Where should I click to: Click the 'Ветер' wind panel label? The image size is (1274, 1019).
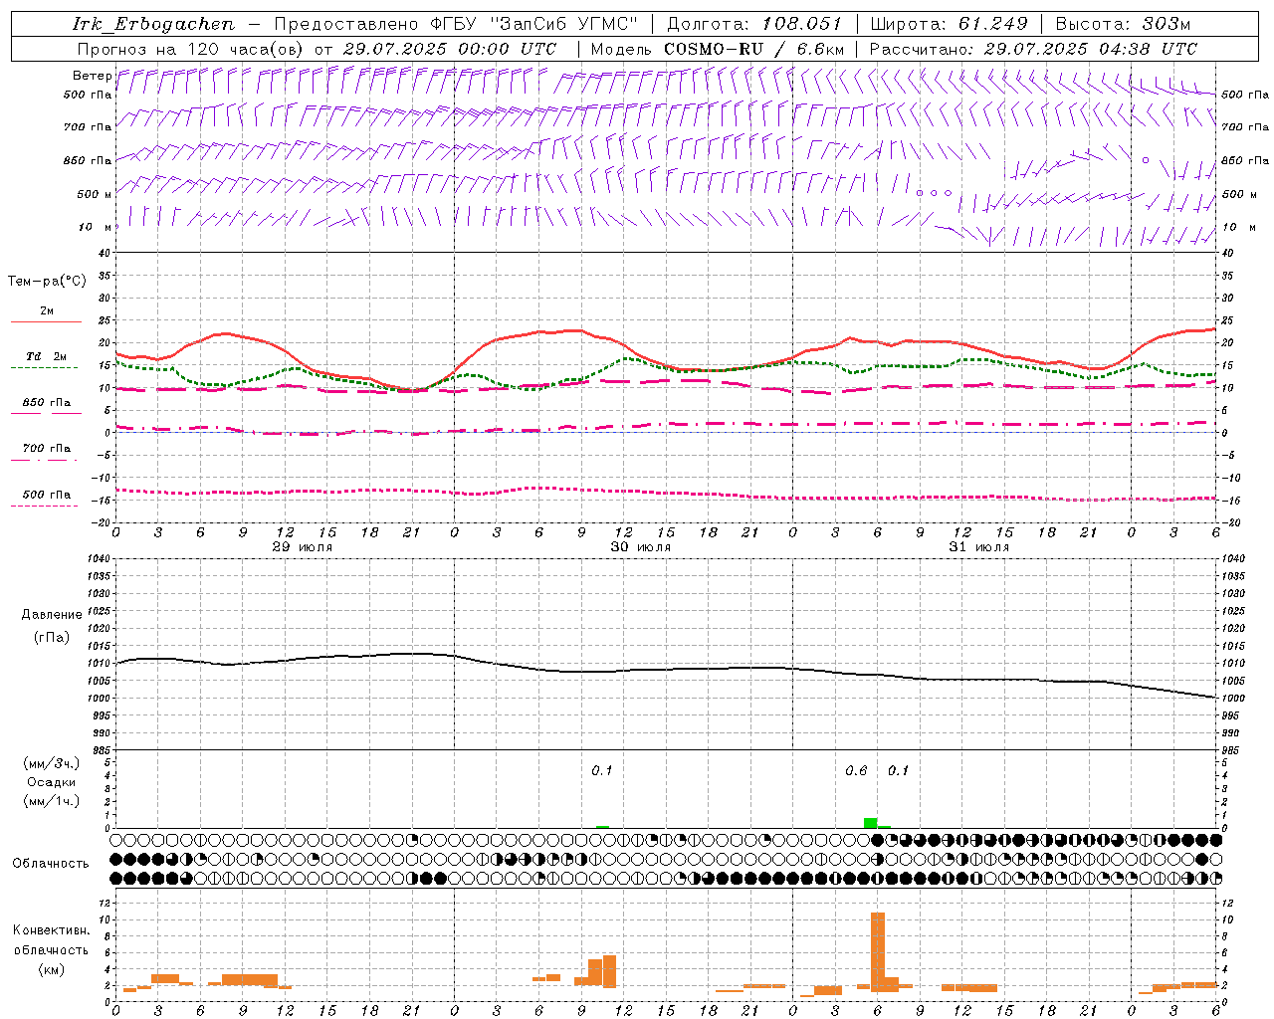tap(92, 76)
